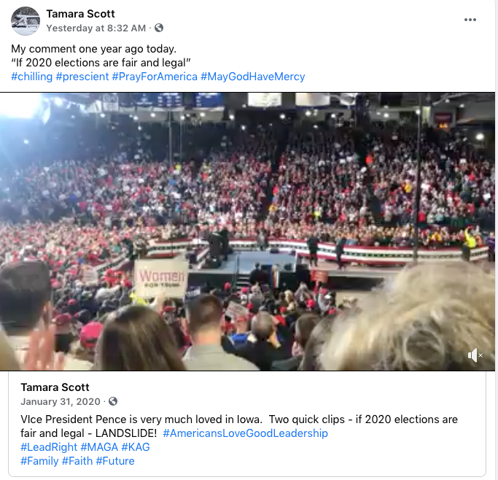Screen dimensions: 498x480
Task: Click the public globe icon beside Yesterday timestamp
Action: tap(159, 28)
